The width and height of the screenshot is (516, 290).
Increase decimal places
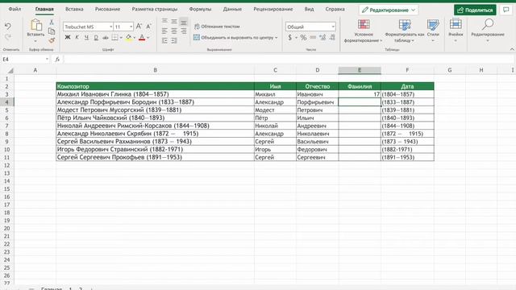322,38
